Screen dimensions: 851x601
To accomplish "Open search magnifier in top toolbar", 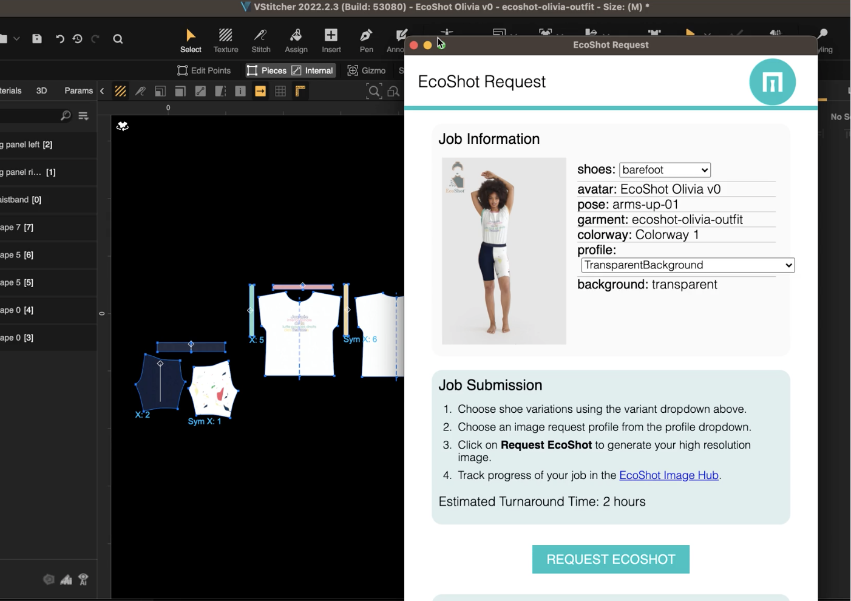I will pos(118,39).
